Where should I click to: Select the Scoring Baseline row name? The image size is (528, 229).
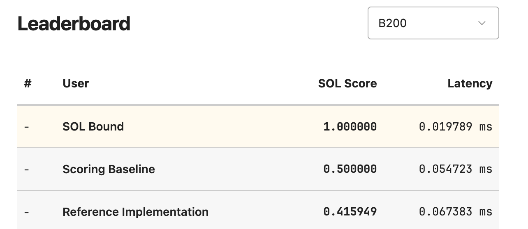tap(109, 169)
